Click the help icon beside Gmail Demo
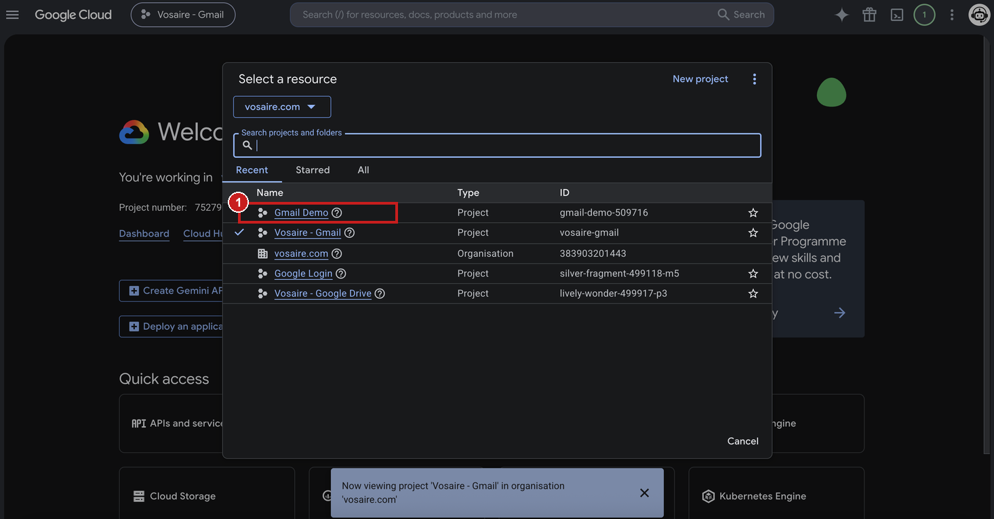 337,213
